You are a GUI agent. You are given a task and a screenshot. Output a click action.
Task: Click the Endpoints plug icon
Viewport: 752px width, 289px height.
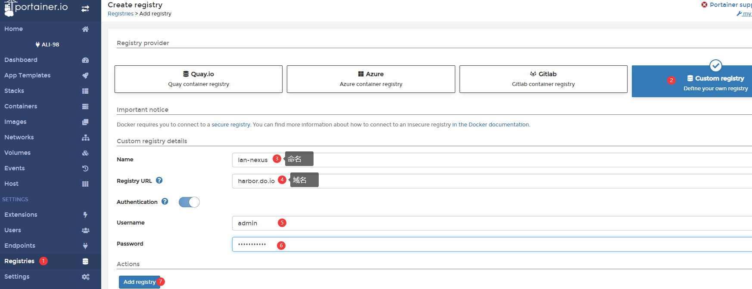click(85, 246)
